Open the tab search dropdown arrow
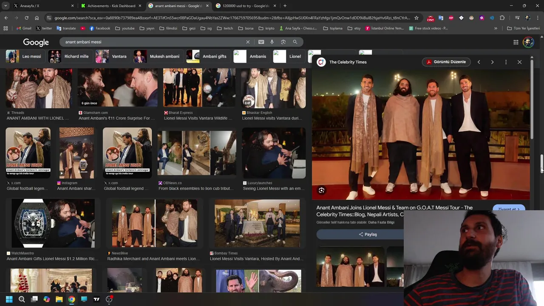This screenshot has height=306, width=544. [6, 6]
